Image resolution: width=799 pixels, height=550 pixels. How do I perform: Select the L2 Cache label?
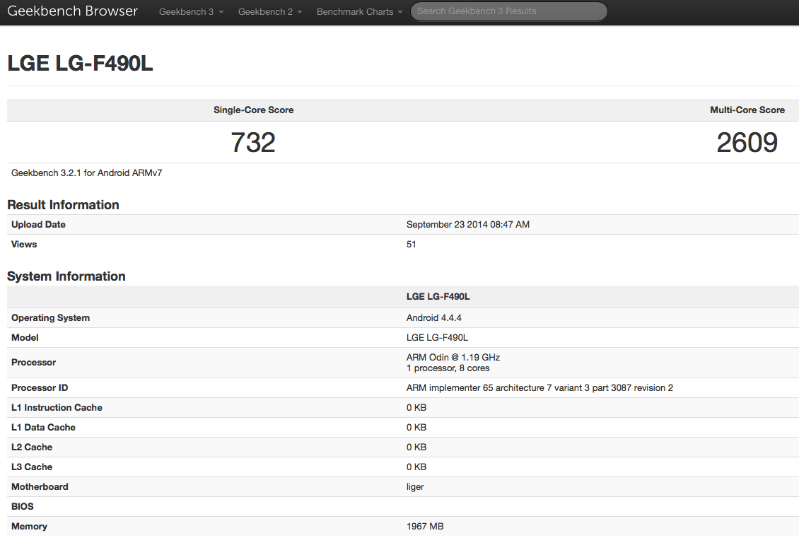[32, 447]
